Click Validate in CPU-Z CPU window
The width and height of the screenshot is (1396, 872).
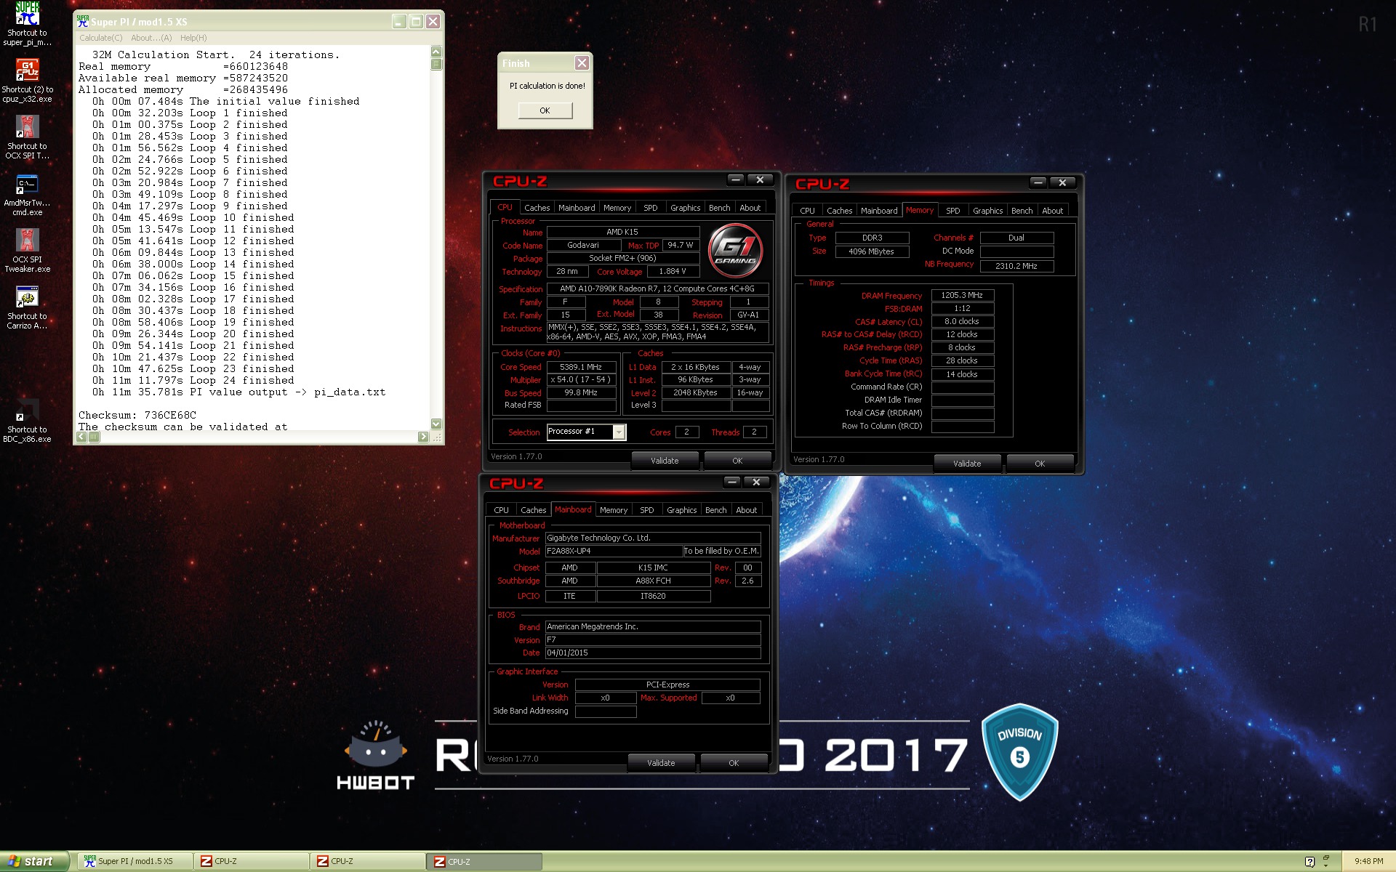pos(665,461)
